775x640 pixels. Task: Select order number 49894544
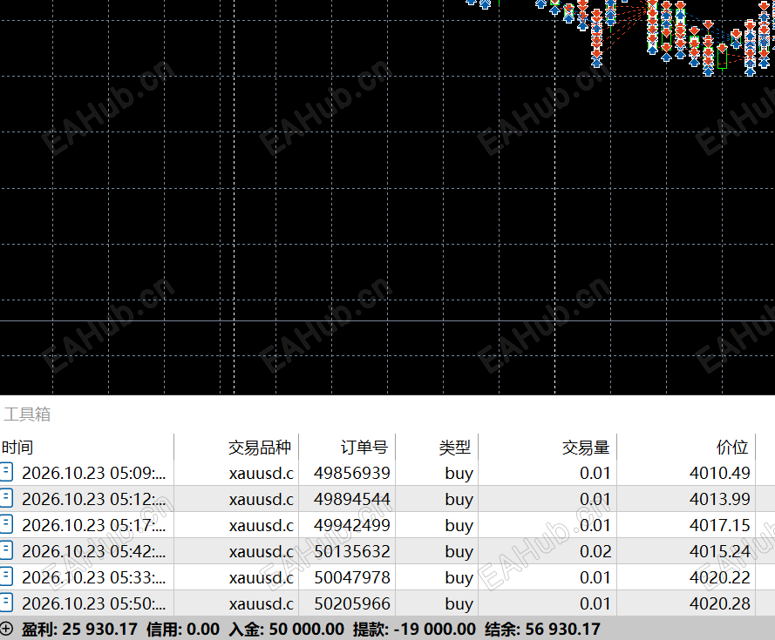click(x=352, y=499)
